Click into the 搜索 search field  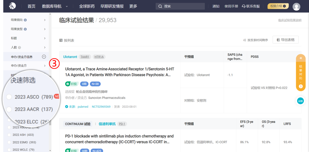coord(183,6)
